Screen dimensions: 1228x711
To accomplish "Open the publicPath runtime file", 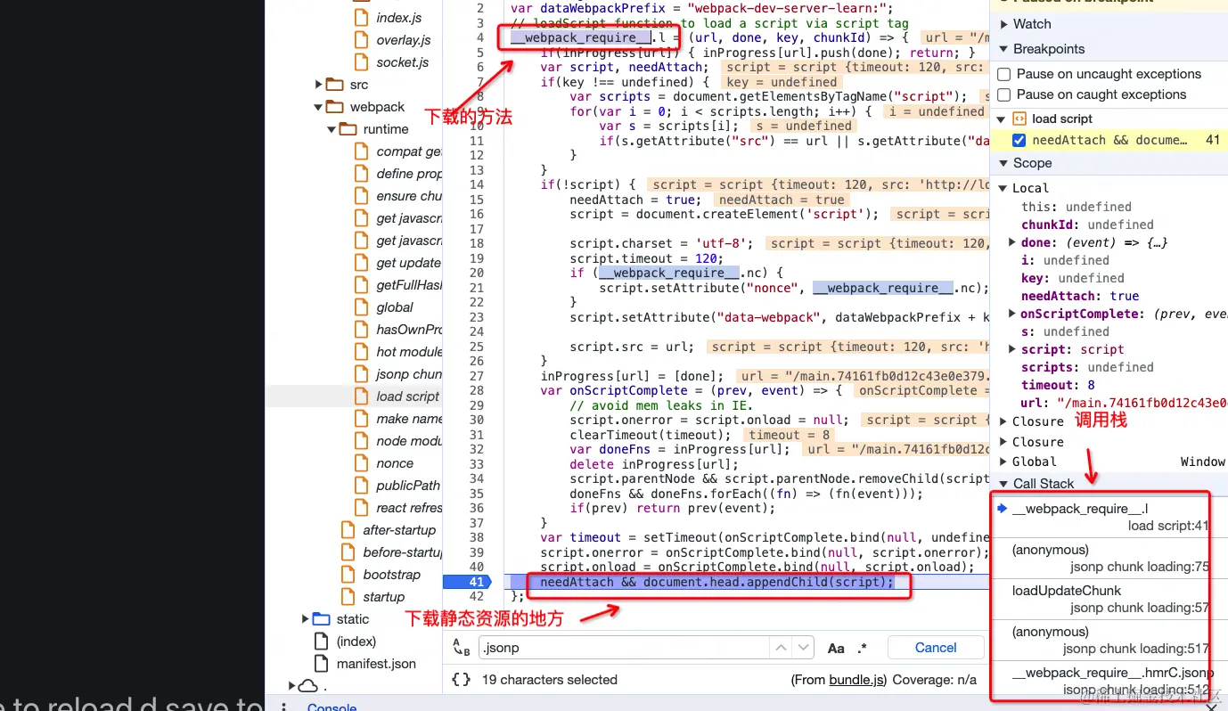I will (x=408, y=485).
